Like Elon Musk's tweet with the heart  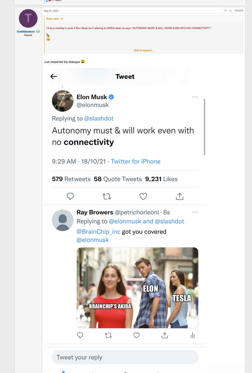143,196
